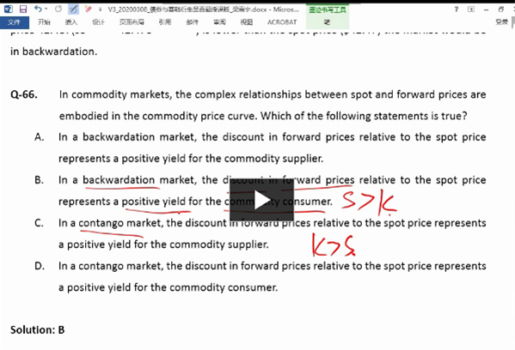The image size is (515, 350).
Task: Select the ink eraser tool icon
Action: (88, 9)
